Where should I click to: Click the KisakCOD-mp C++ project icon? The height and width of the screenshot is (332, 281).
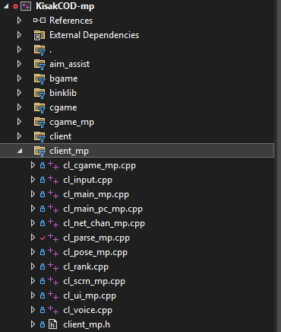(x=26, y=6)
